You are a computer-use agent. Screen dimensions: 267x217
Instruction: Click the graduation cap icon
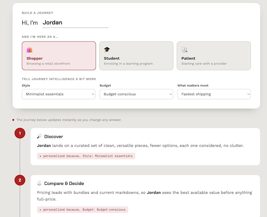coord(107,50)
